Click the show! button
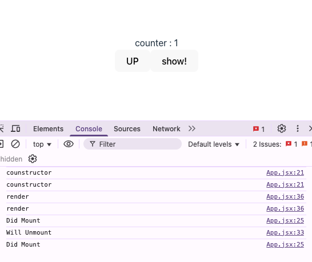 174,61
